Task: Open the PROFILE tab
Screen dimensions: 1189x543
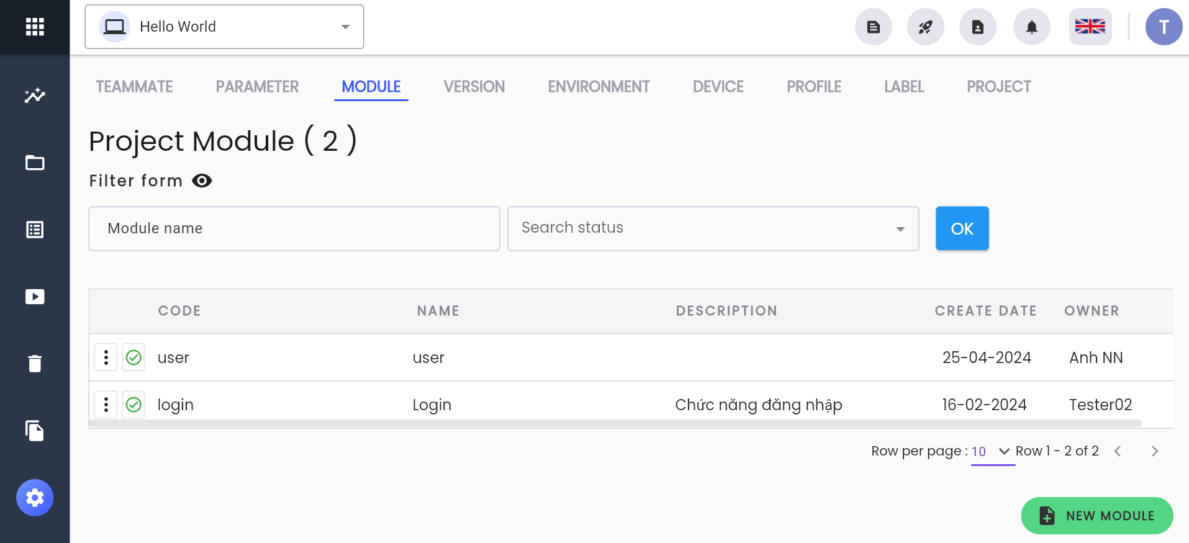Action: pos(814,87)
